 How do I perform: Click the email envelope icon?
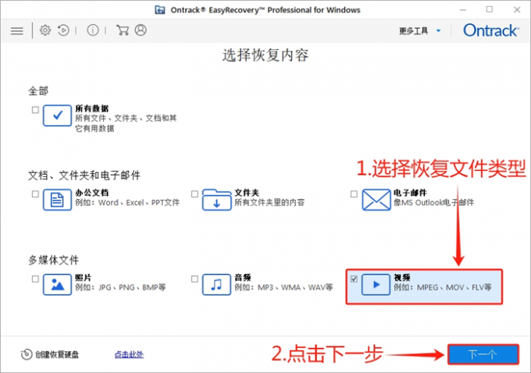[376, 200]
